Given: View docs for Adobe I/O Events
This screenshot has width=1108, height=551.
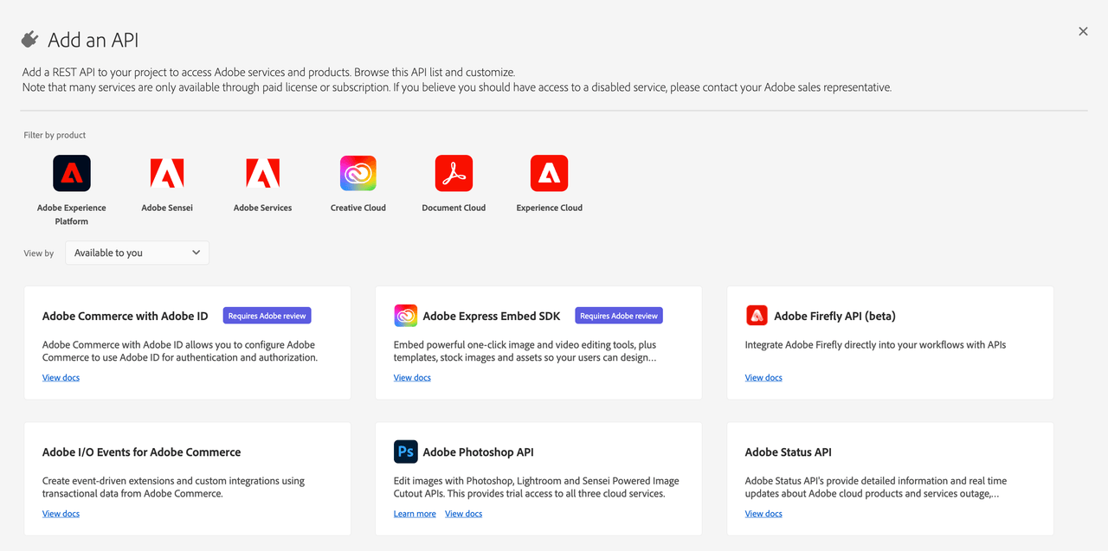Looking at the screenshot, I should tap(61, 514).
